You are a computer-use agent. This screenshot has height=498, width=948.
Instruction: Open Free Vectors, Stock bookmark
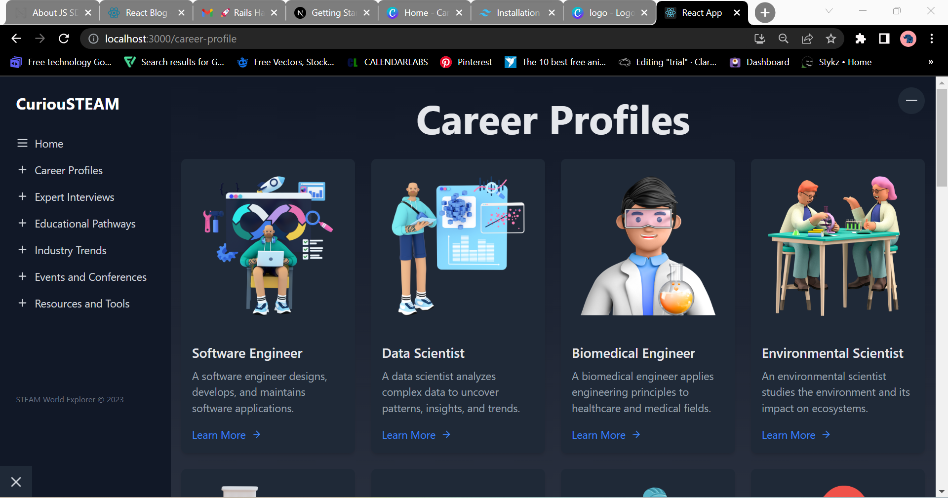click(x=285, y=62)
